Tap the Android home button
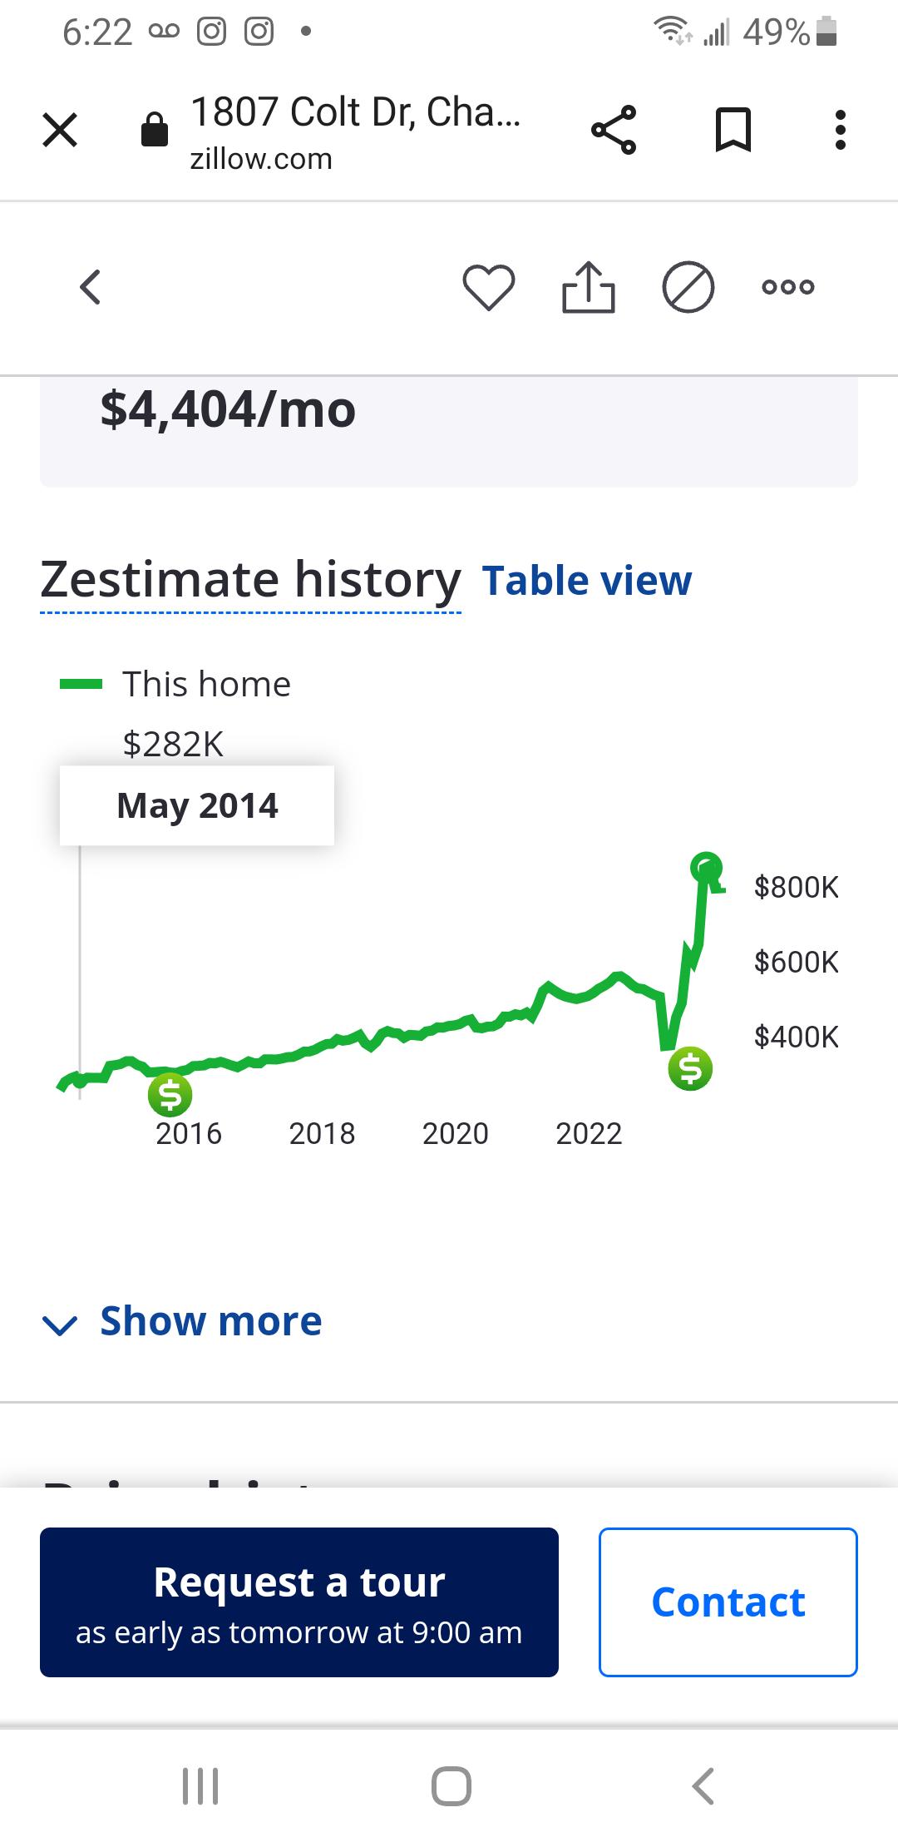Viewport: 898px width, 1847px height. pos(451,1785)
